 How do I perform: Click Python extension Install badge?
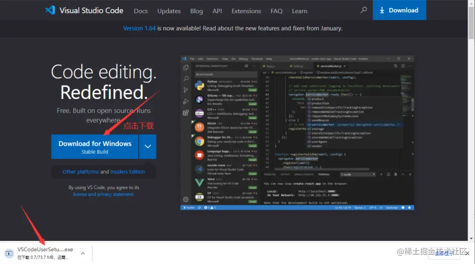(253, 90)
